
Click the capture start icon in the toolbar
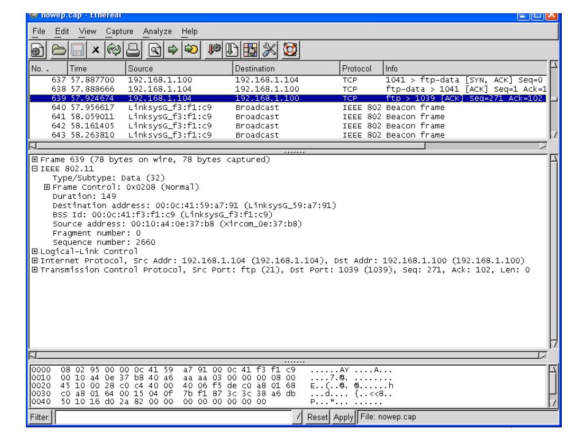click(x=37, y=50)
